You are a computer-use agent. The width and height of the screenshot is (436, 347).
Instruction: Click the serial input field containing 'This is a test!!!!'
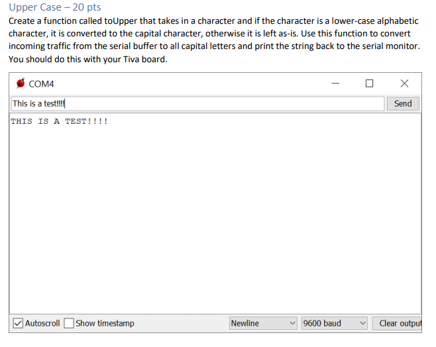coord(197,103)
